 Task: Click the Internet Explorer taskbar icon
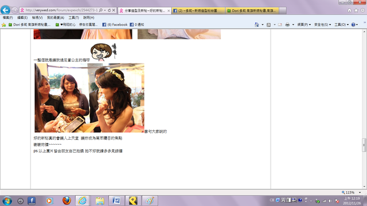[83, 201]
